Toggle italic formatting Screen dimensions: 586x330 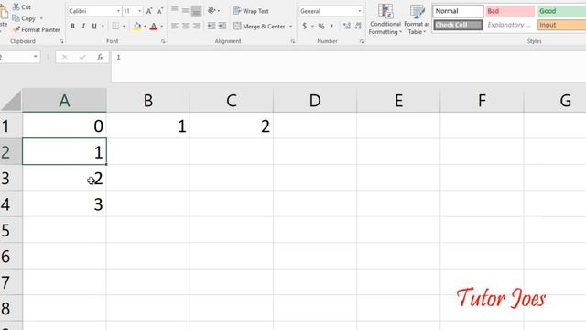[x=83, y=26]
